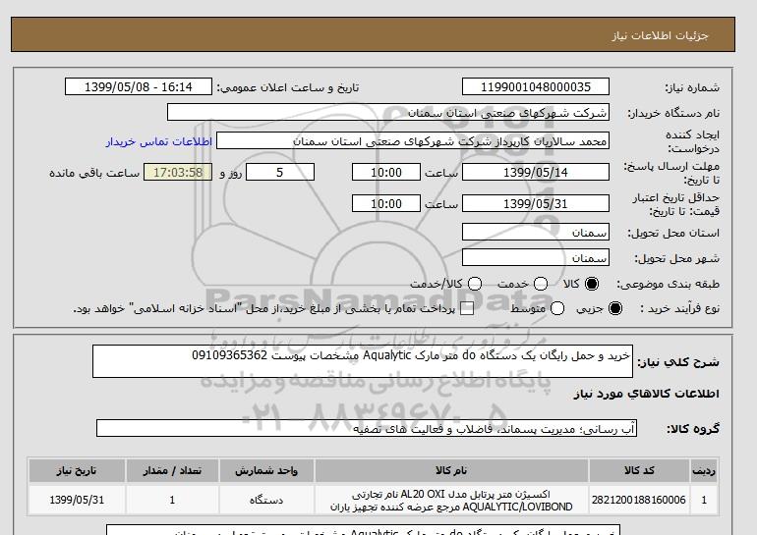Select the کالا/خدمت radio button
757x535 pixels.
[x=475, y=284]
